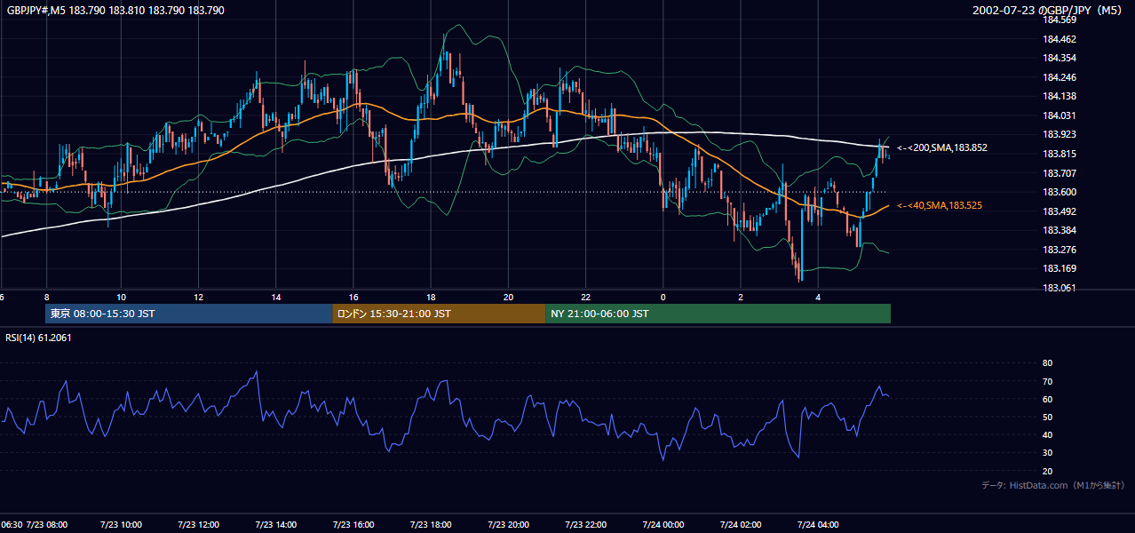Click RSI scale value 70
Viewport: 1135px width, 533px height.
tap(1047, 381)
